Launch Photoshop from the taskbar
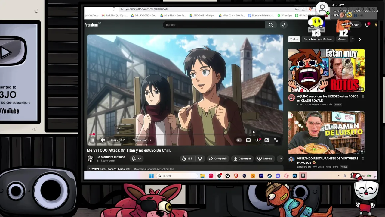 coord(295,176)
